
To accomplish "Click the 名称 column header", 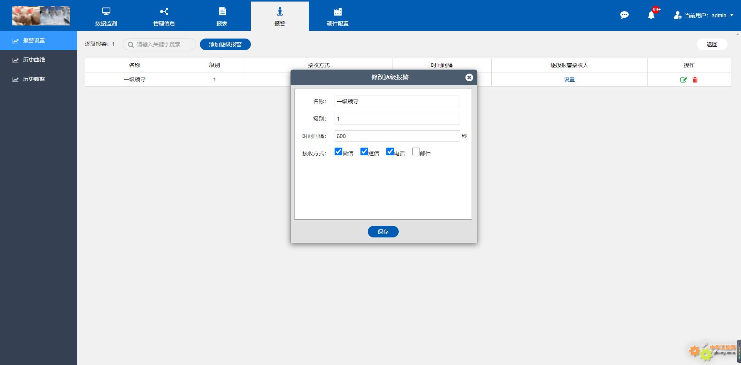I will [x=134, y=65].
